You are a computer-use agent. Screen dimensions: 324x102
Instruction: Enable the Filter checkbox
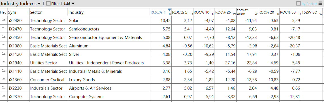[48, 3]
